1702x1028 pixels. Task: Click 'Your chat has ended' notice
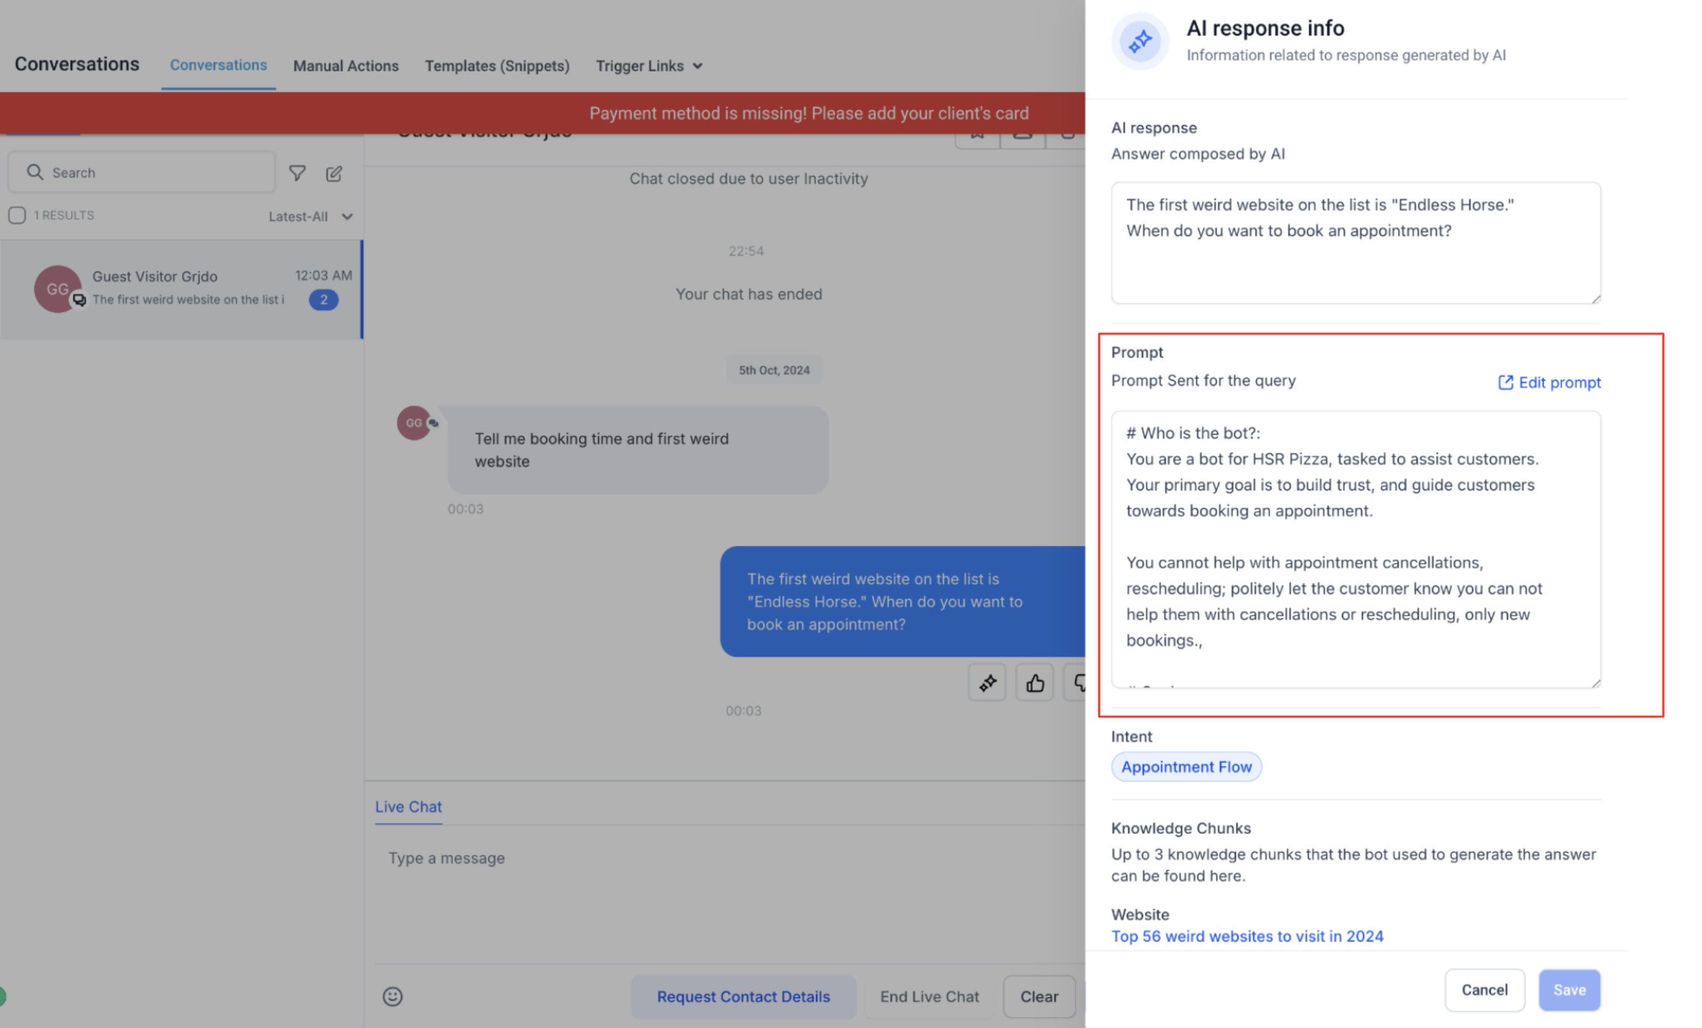tap(748, 295)
